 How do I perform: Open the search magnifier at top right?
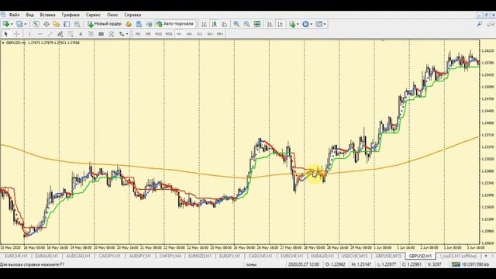(x=480, y=24)
